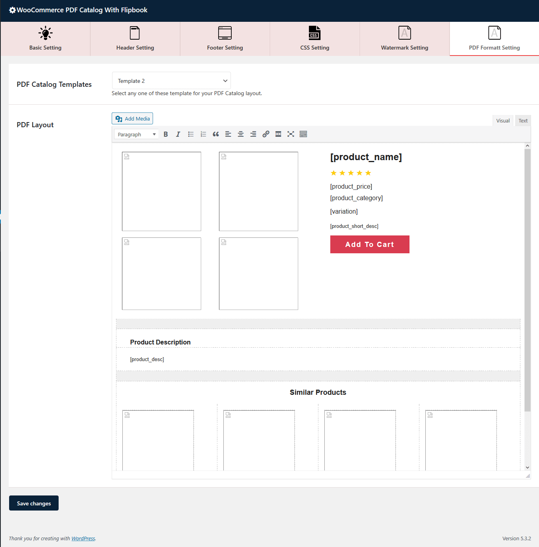Click the [product_short_desc] placeholder text
539x547 pixels.
pos(354,226)
